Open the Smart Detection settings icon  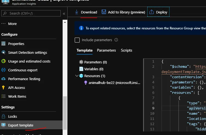click(3, 52)
